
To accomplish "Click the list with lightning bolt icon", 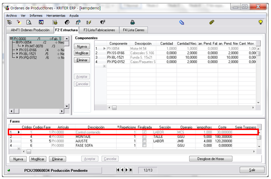I will click(x=89, y=22).
